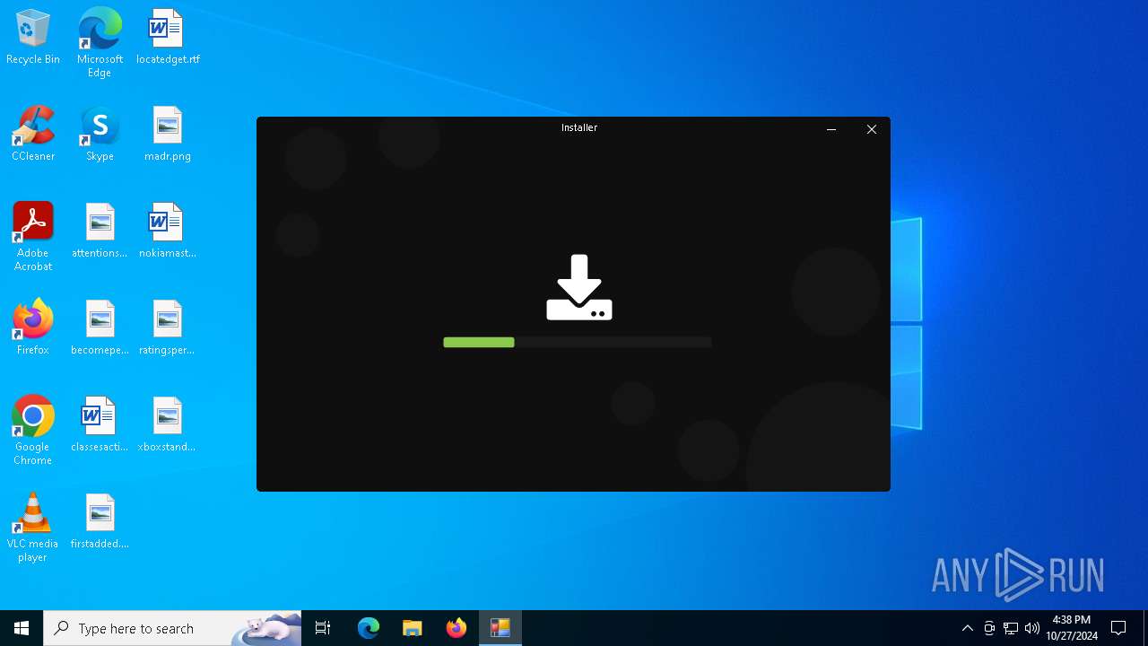Click the download icon in the Installer window
This screenshot has width=1148, height=646.
pos(579,288)
